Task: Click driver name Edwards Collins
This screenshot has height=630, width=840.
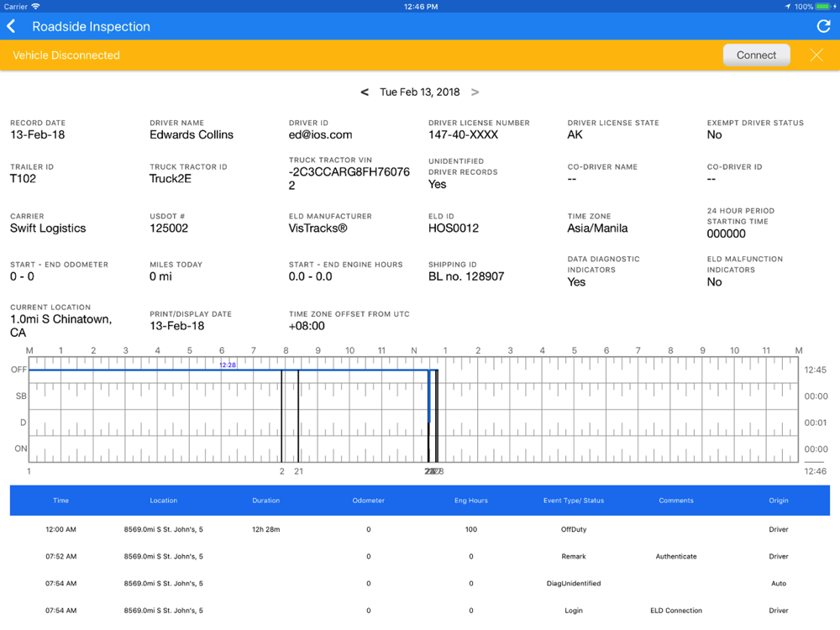Action: click(192, 135)
